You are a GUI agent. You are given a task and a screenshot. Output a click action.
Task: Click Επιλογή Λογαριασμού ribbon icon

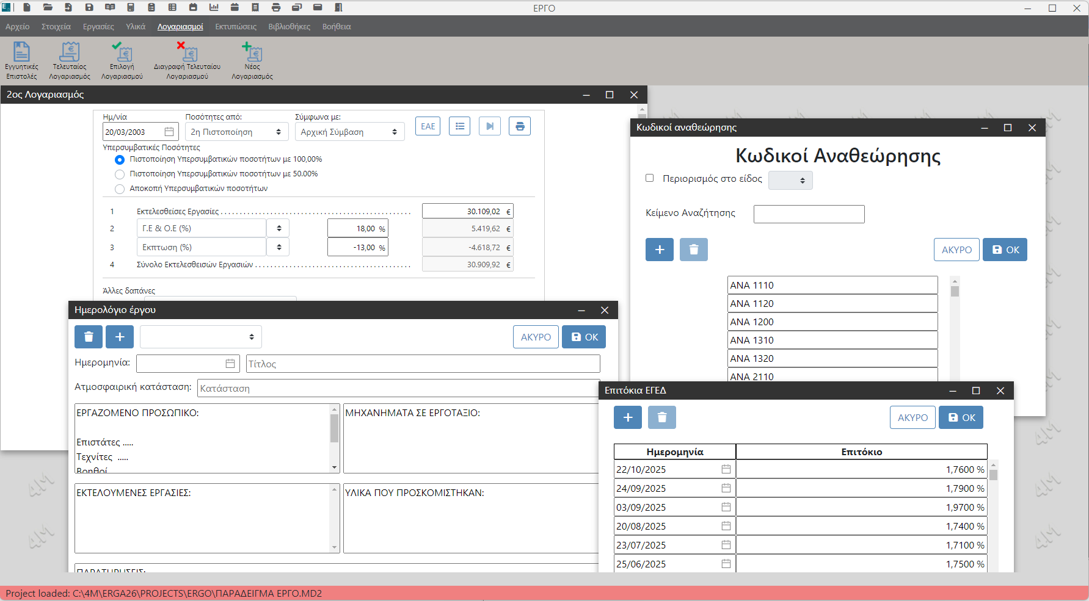(x=122, y=60)
